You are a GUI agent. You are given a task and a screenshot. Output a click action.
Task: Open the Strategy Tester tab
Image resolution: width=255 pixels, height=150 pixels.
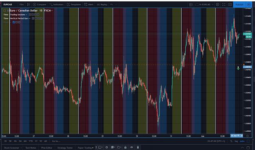tap(65, 148)
